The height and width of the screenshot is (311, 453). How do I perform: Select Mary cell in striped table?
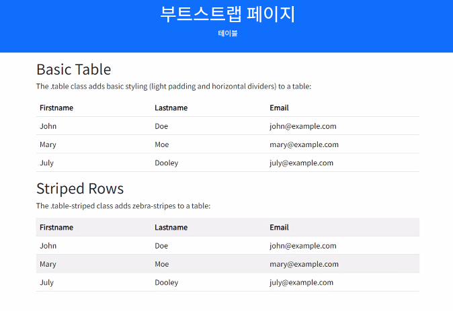(48, 264)
